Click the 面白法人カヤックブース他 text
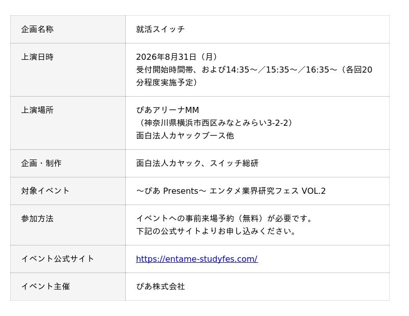 [x=185, y=136]
